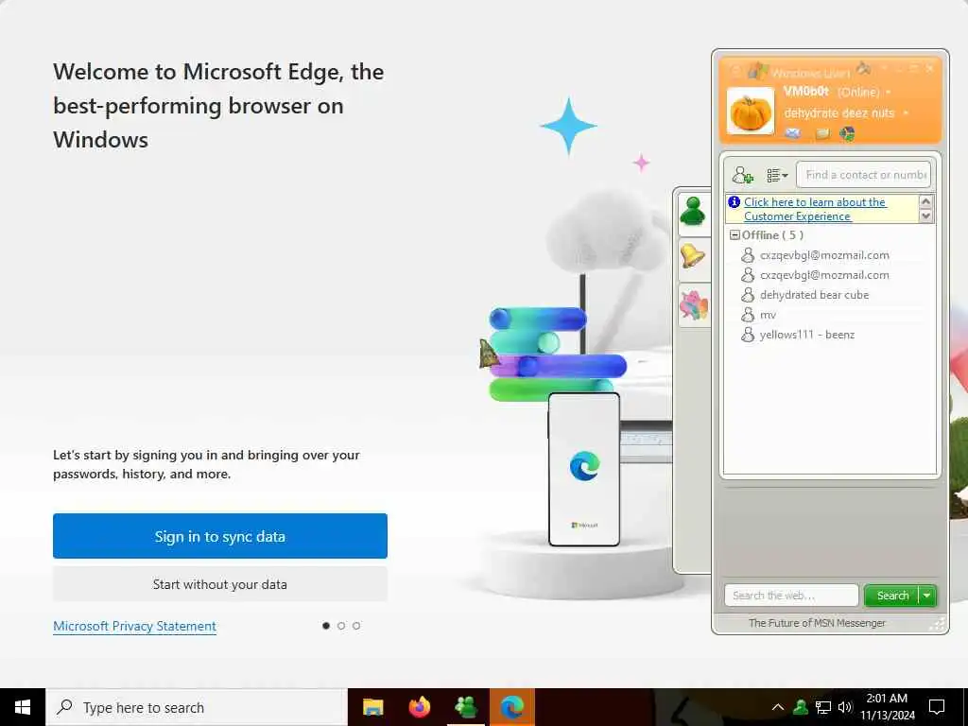Open Microsoft Privacy Statement link
The width and height of the screenshot is (968, 726).
(x=134, y=626)
